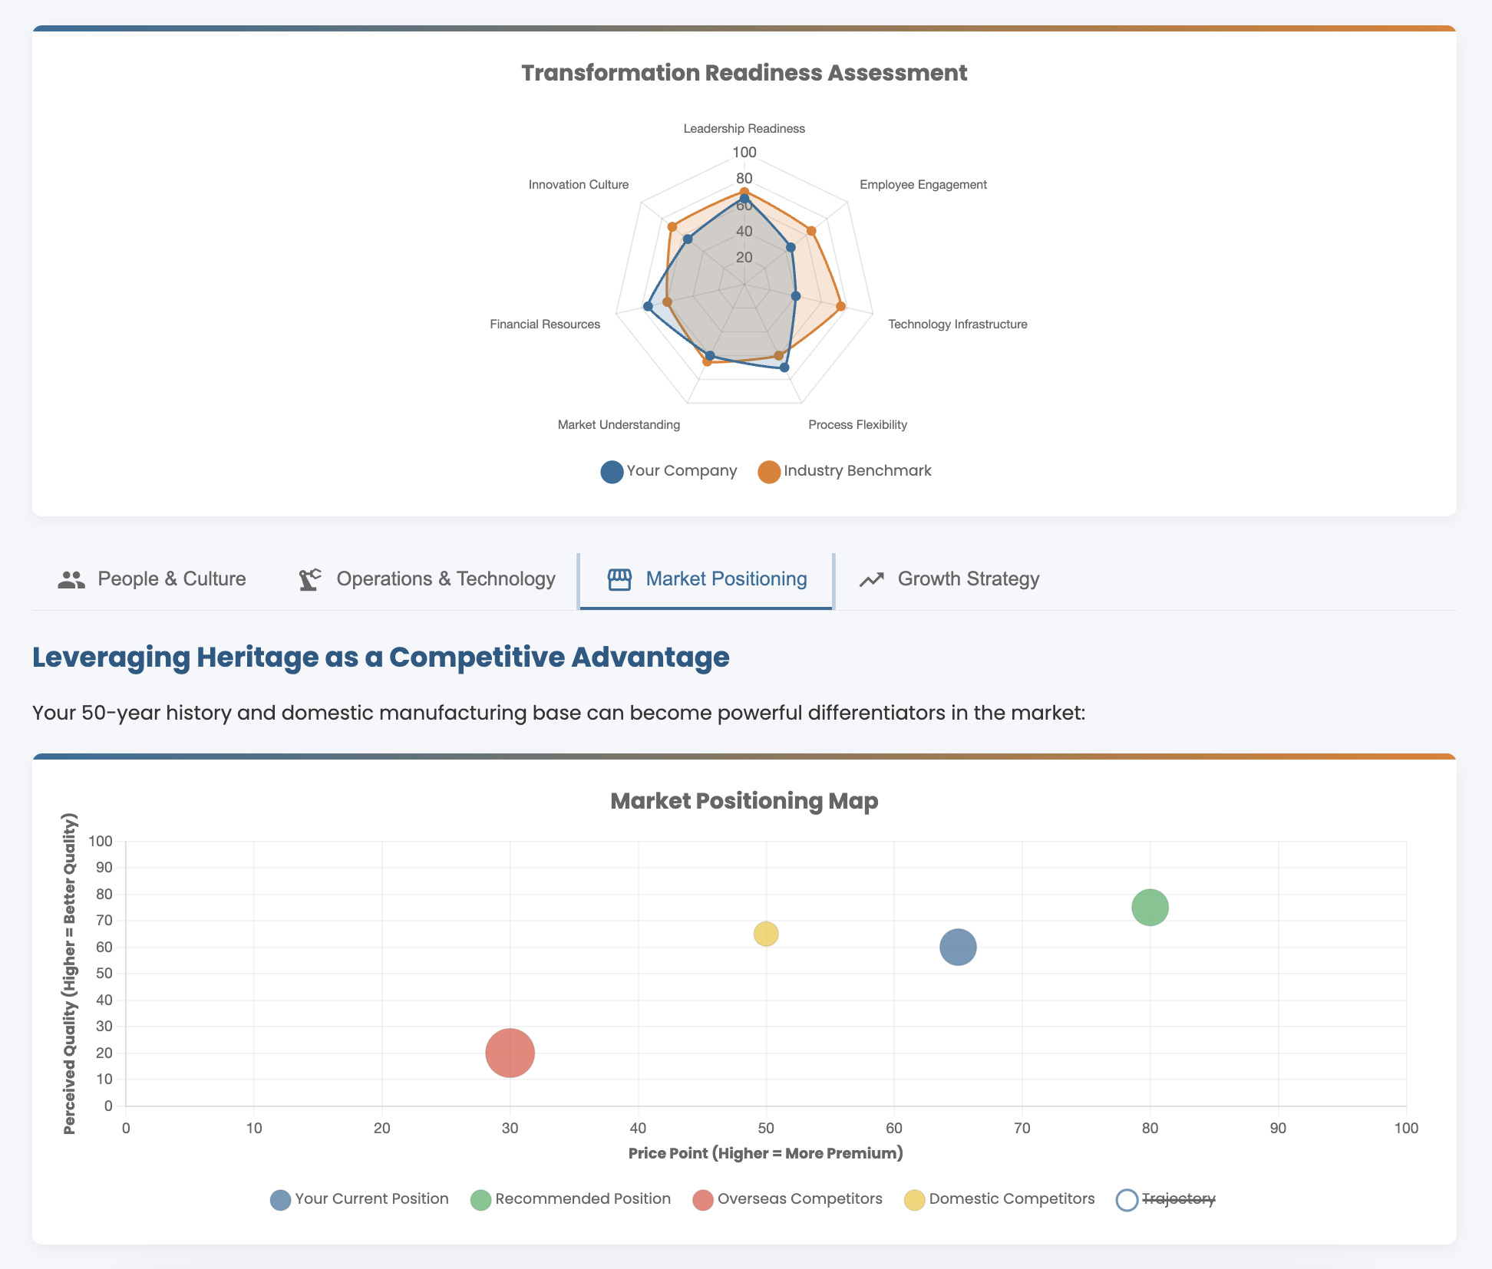Click Overseas Competitors red legend swatch

pyautogui.click(x=703, y=1200)
